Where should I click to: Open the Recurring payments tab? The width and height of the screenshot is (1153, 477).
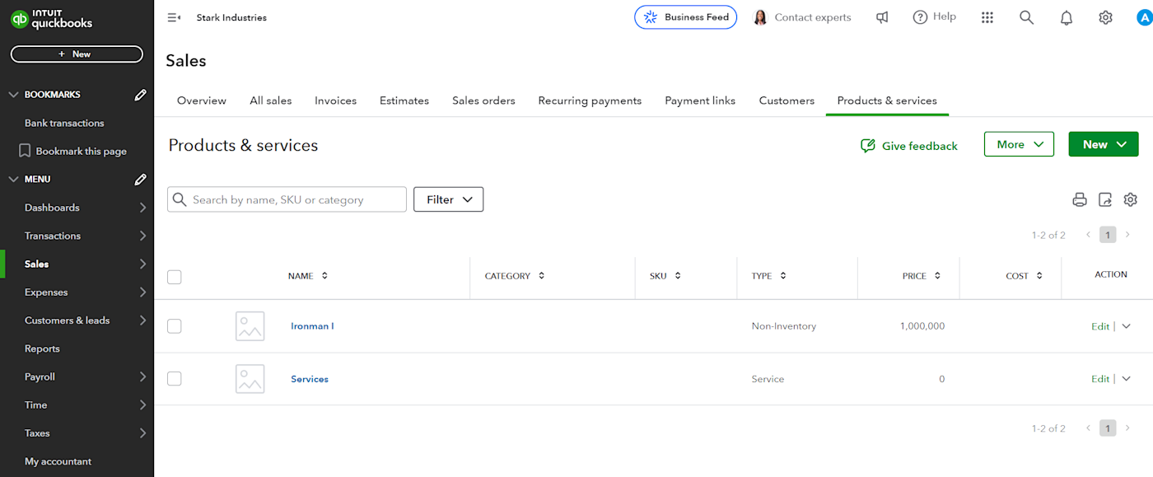(590, 101)
